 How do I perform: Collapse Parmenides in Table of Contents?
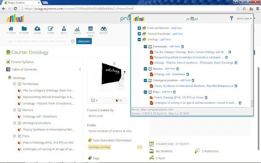click(15, 84)
